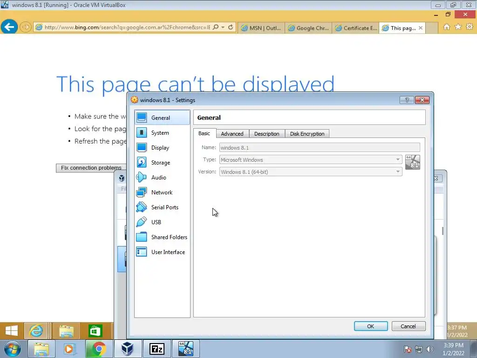Click the network icon in host system tray

point(419,349)
